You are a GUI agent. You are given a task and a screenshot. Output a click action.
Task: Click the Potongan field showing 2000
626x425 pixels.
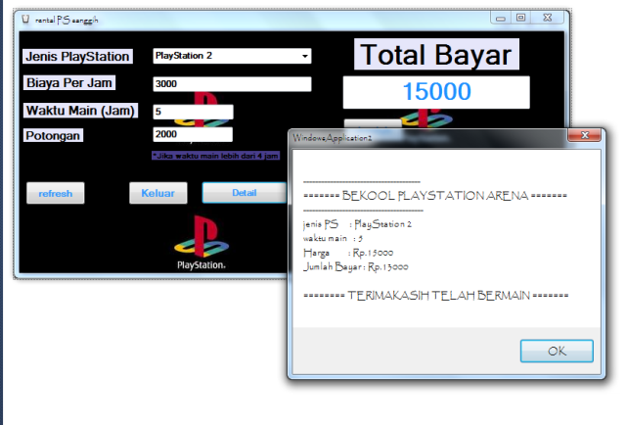(193, 134)
